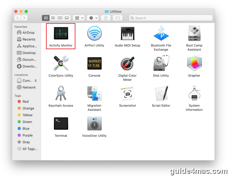
Task: Filter by the Yellow tag
Action: click(x=25, y=115)
